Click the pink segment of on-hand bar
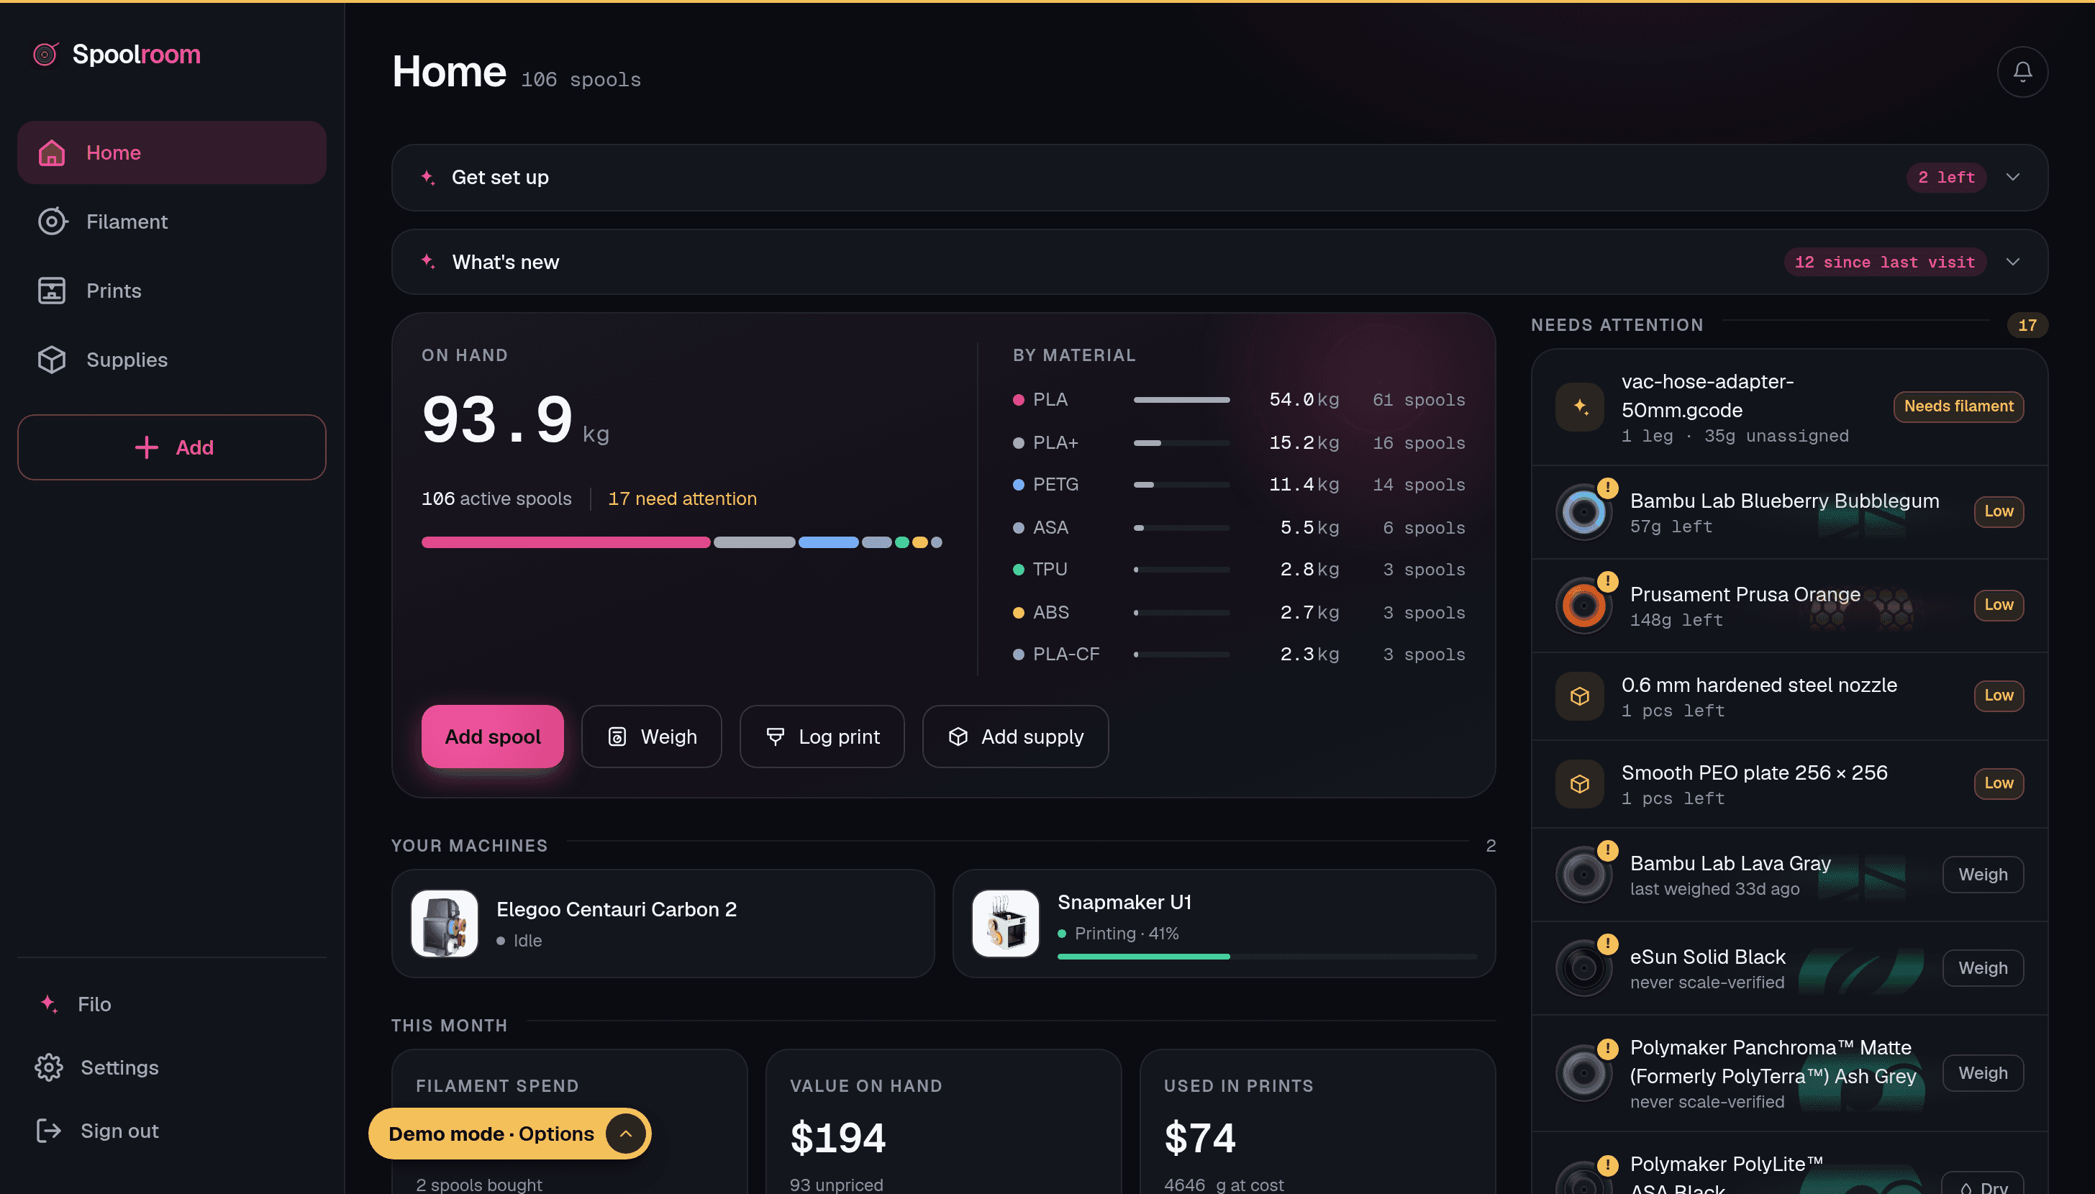Viewport: 2095px width, 1194px height. 565,542
